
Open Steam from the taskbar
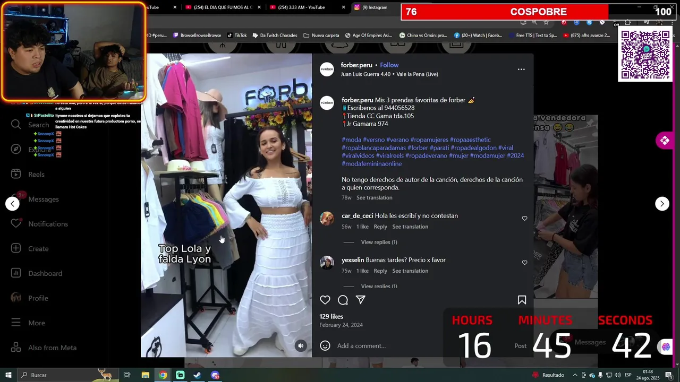197,375
